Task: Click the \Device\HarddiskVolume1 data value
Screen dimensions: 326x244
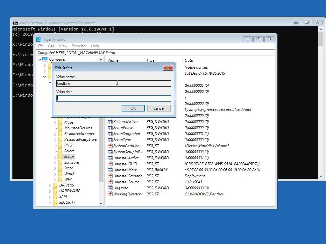Action: pos(207,146)
